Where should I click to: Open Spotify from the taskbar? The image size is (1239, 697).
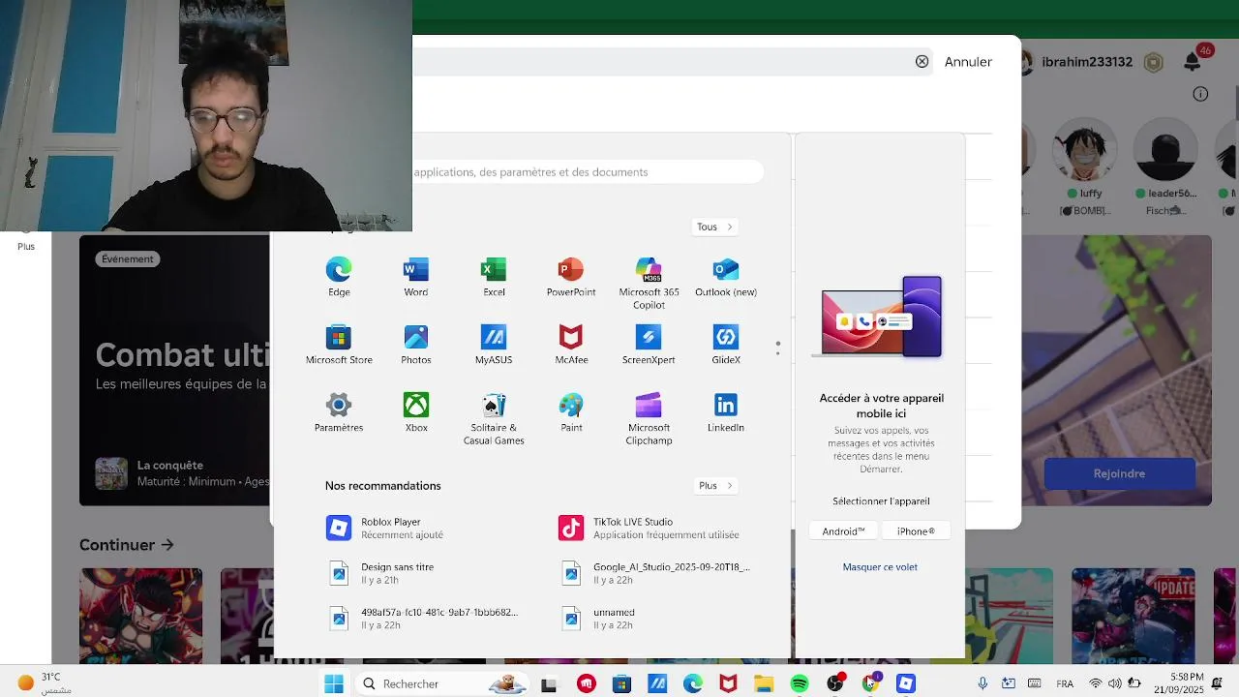[800, 683]
